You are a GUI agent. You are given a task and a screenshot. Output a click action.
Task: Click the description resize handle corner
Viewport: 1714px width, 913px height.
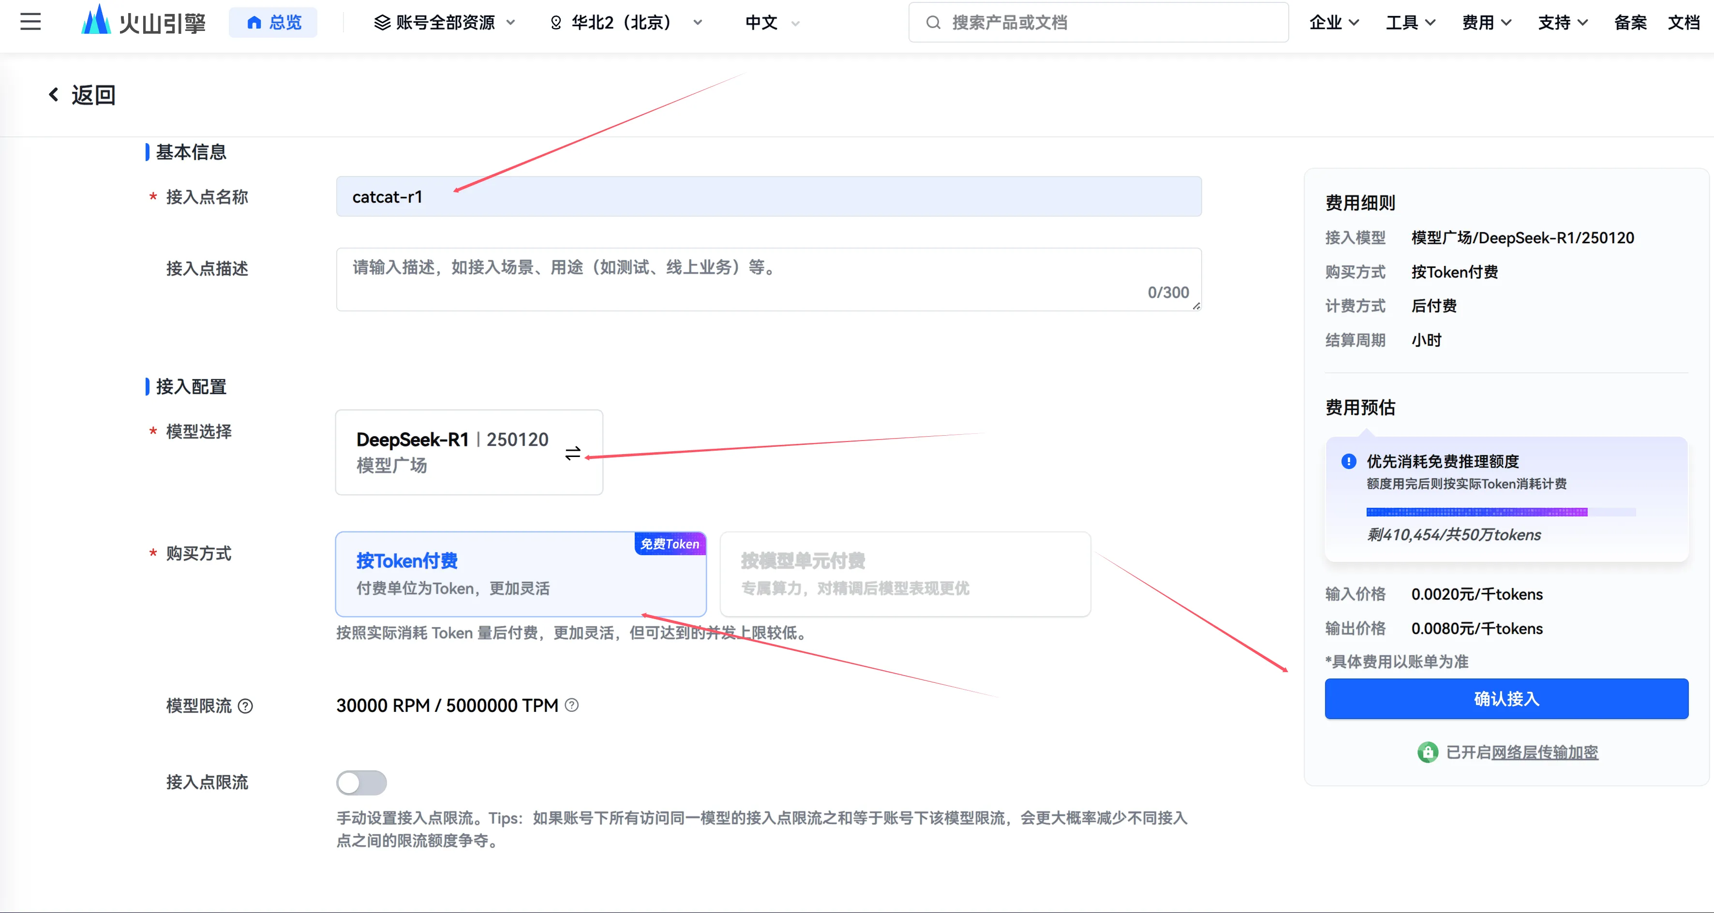[1196, 306]
